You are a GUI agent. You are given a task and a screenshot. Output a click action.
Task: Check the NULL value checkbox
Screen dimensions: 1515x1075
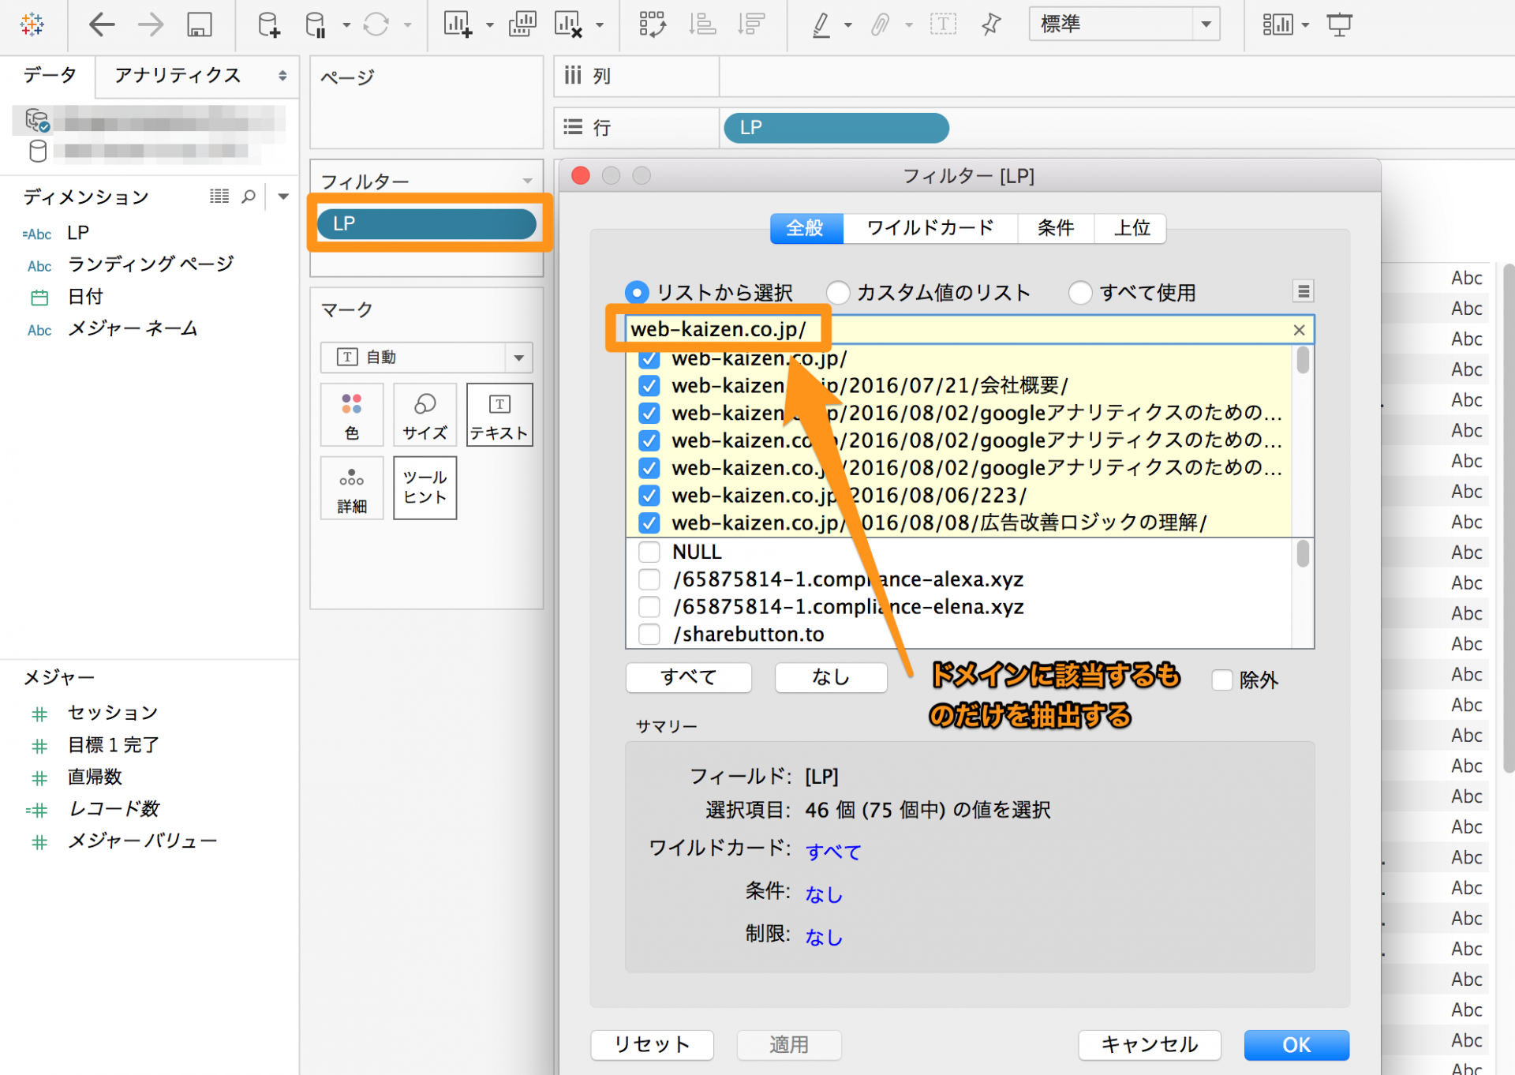pyautogui.click(x=649, y=552)
